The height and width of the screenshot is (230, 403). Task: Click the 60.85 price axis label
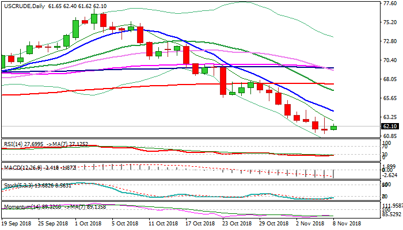390,136
